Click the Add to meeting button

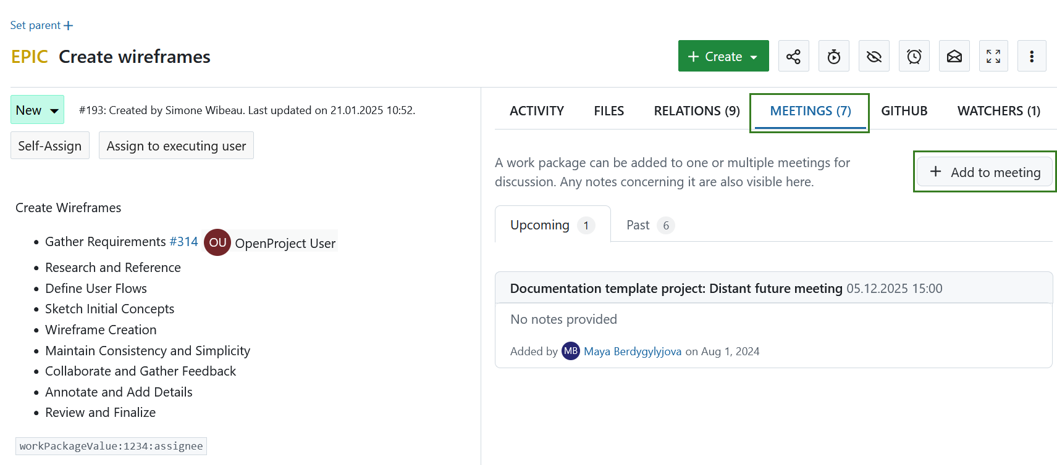[x=984, y=172]
